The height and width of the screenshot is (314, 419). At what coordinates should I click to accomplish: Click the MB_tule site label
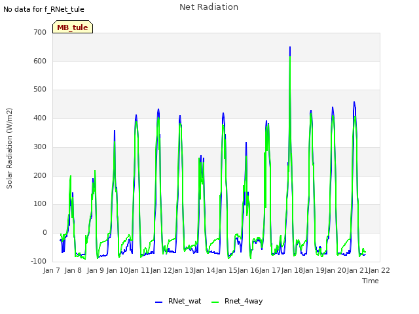pos(73,27)
